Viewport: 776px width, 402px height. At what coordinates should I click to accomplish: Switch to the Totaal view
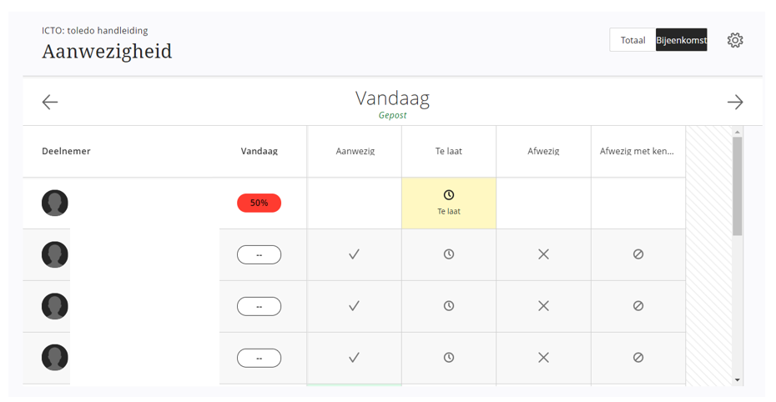click(x=633, y=40)
